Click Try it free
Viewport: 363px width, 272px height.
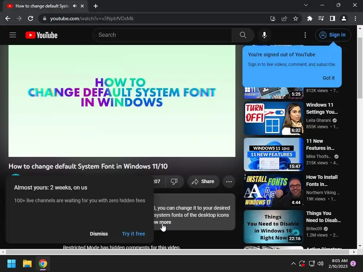pyautogui.click(x=134, y=234)
